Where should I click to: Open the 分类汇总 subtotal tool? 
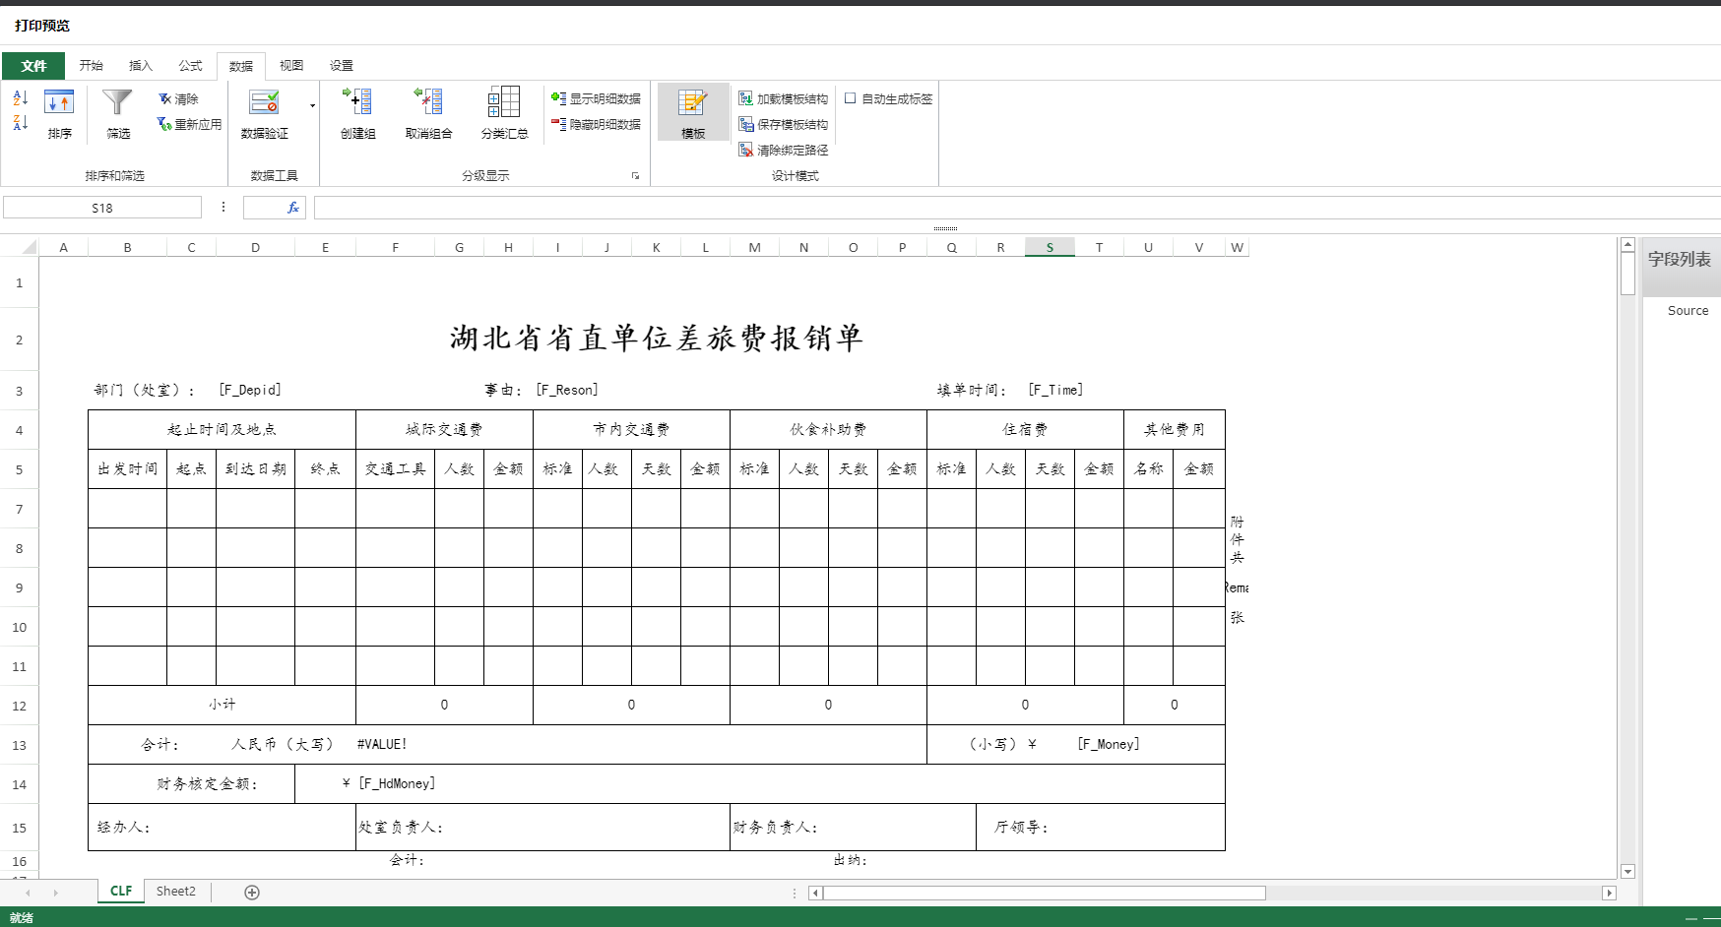point(504,114)
